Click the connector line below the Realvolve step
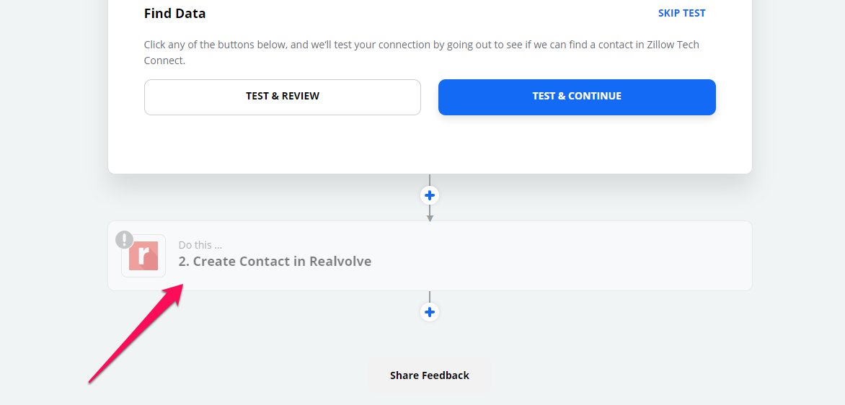845x405 pixels. click(430, 297)
